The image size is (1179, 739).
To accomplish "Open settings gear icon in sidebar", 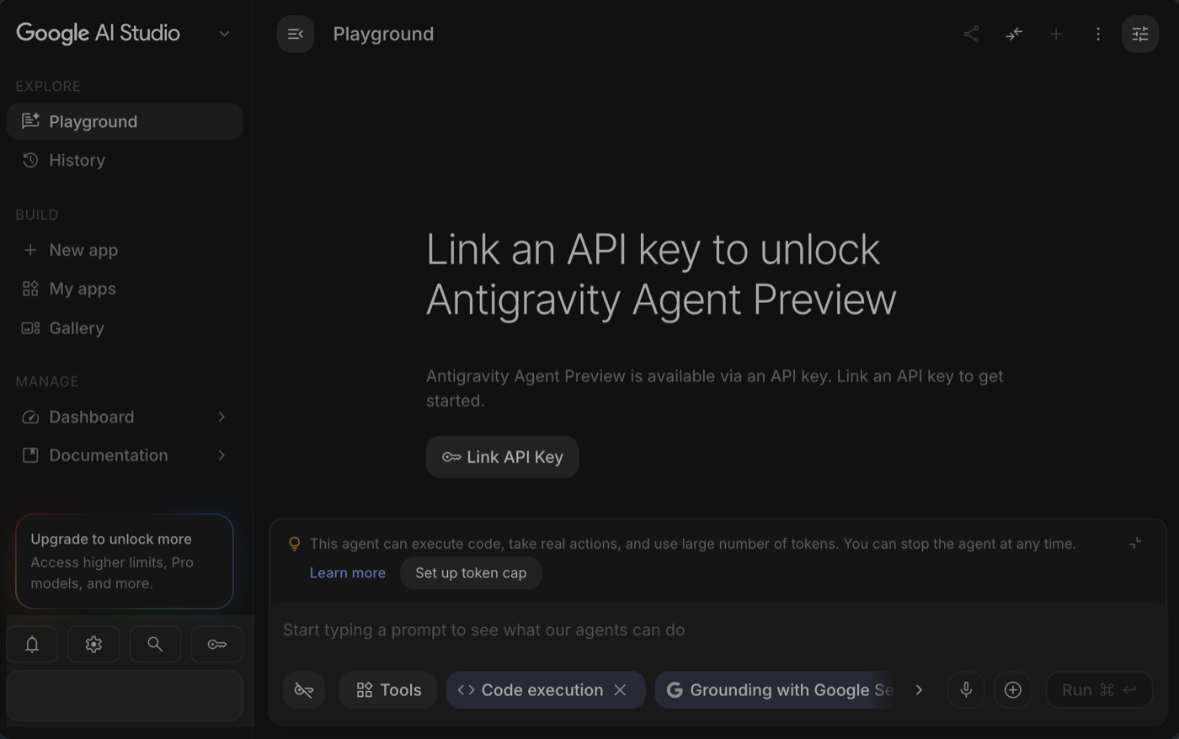I will (x=93, y=644).
